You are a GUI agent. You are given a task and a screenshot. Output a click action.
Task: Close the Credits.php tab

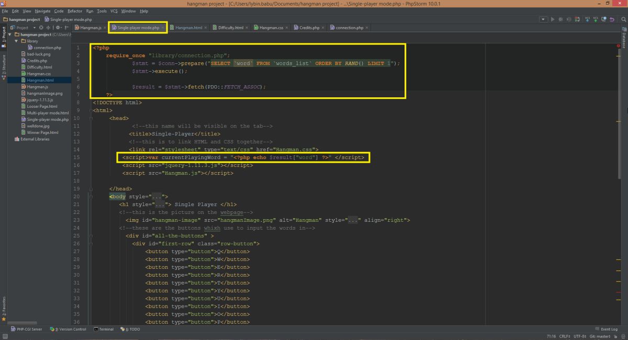[322, 28]
